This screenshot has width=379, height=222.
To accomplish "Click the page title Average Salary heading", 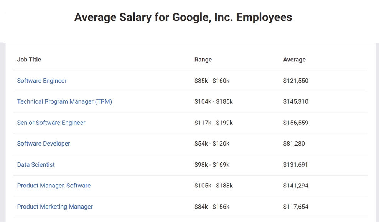I will [183, 17].
